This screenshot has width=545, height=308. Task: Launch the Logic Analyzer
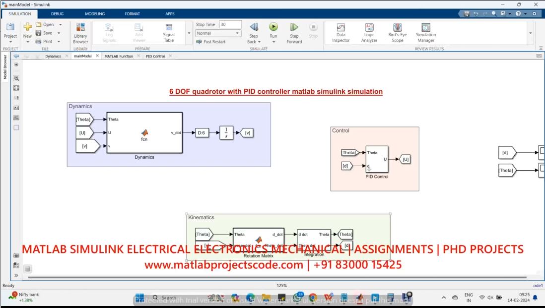[369, 33]
